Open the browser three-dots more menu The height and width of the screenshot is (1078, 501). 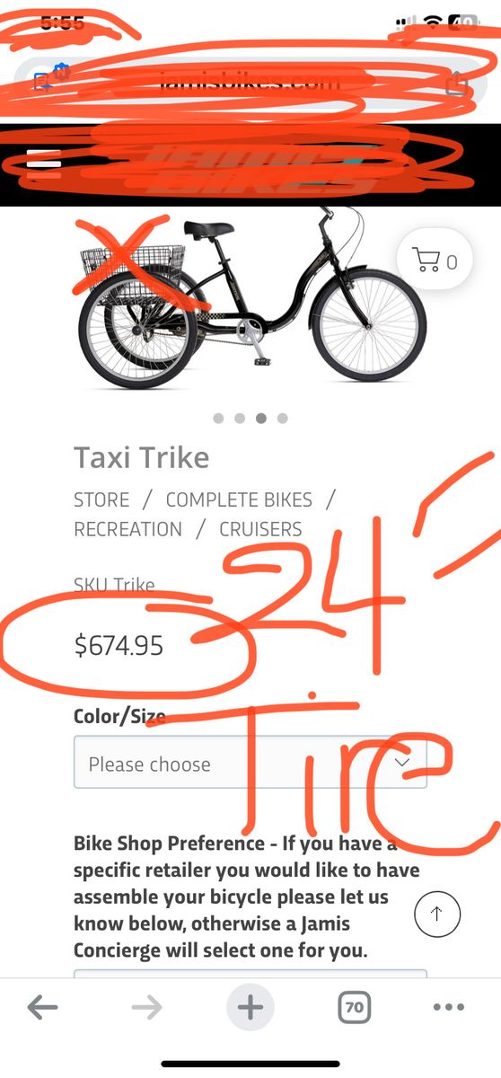point(449,1008)
